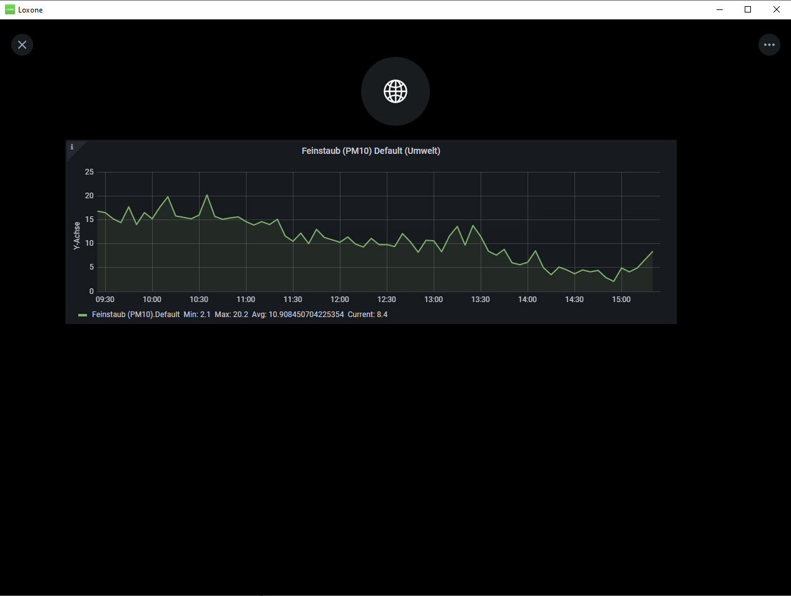Click the Current: 8.4 legend value
The width and height of the screenshot is (791, 596).
click(x=367, y=315)
